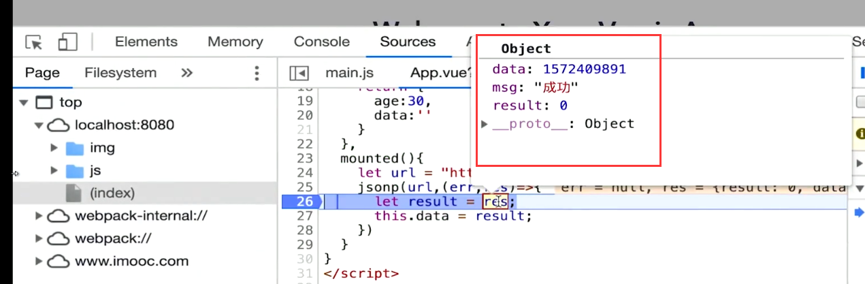Expand the __proto__ property in the Object popup
Screen dimensions: 865x284
pos(485,124)
